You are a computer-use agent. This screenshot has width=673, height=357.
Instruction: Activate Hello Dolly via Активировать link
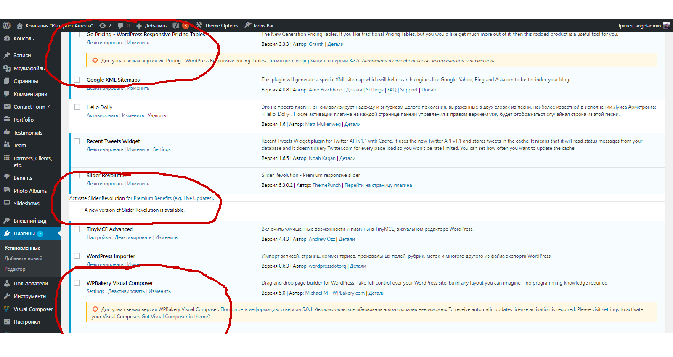pyautogui.click(x=102, y=115)
